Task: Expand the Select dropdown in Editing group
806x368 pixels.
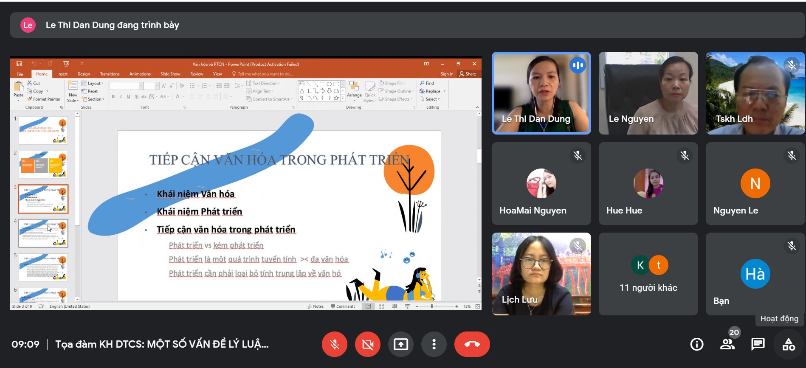Action: 431,99
